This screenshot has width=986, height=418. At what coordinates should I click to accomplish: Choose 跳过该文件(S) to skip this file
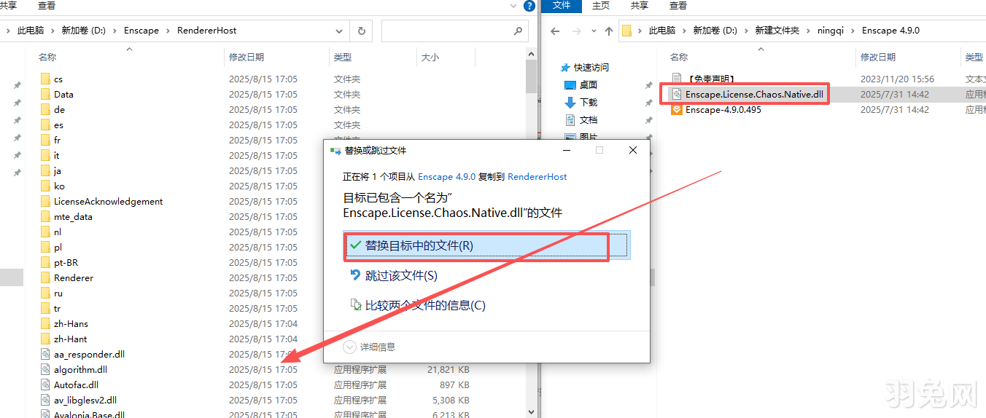click(x=401, y=275)
